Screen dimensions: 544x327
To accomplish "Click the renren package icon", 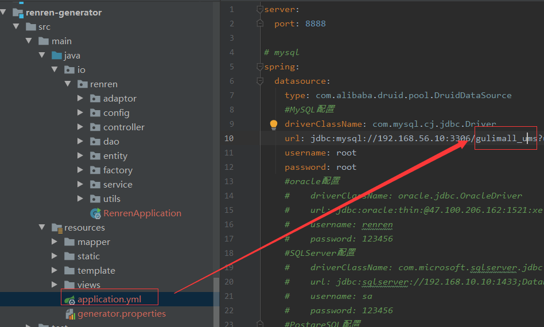I will [82, 84].
